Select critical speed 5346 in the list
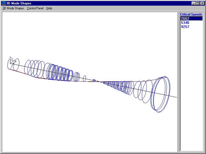The image size is (206, 154). pyautogui.click(x=185, y=23)
